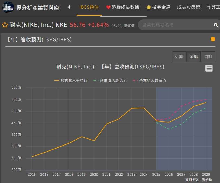Click the 600億 y-axis label
Image resolution: width=220 pixels, height=183 pixels.
click(16, 87)
